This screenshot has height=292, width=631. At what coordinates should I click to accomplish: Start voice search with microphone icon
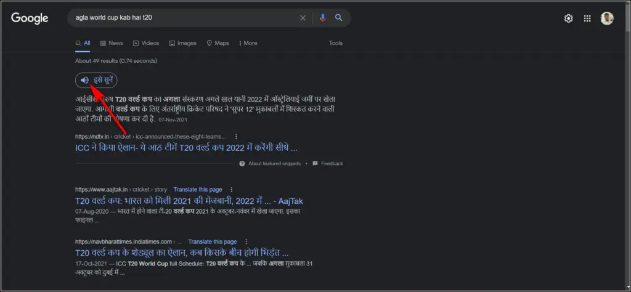[323, 18]
